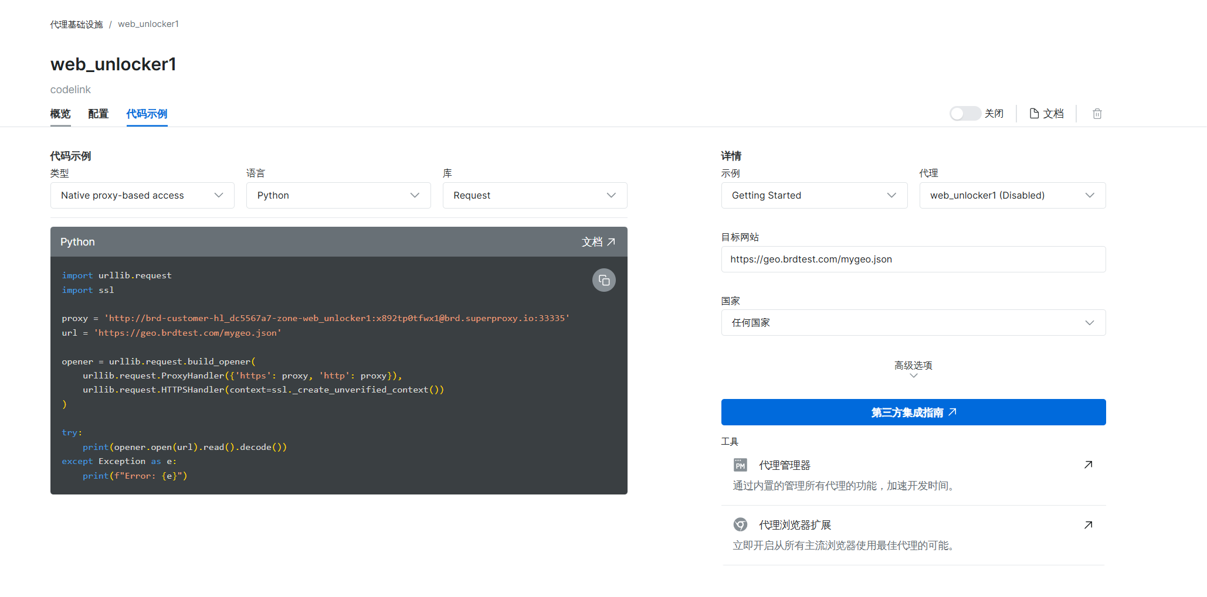Image resolution: width=1207 pixels, height=597 pixels.
Task: Open the 示例 Getting Started dropdown
Action: [x=814, y=196]
